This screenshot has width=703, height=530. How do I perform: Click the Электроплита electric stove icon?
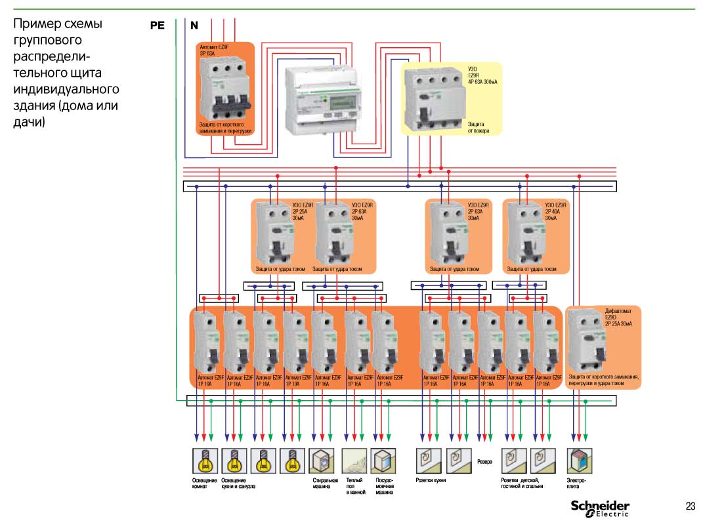[580, 461]
